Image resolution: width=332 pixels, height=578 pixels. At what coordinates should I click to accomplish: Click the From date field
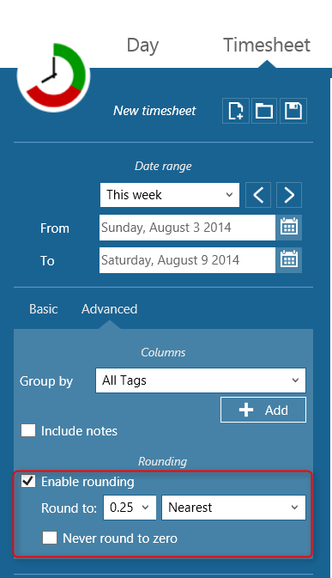[187, 228]
